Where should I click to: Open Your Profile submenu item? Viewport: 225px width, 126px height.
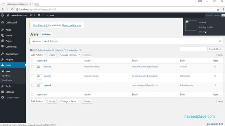pyautogui.click(x=7, y=80)
